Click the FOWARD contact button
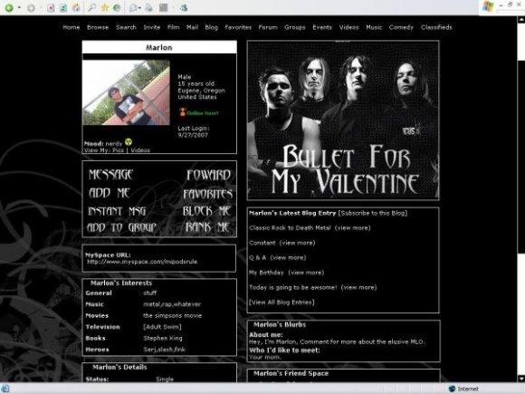 coord(208,175)
